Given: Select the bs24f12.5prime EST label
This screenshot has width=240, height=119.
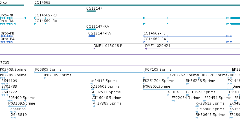Looking at the screenshot, I should click(x=104, y=81).
